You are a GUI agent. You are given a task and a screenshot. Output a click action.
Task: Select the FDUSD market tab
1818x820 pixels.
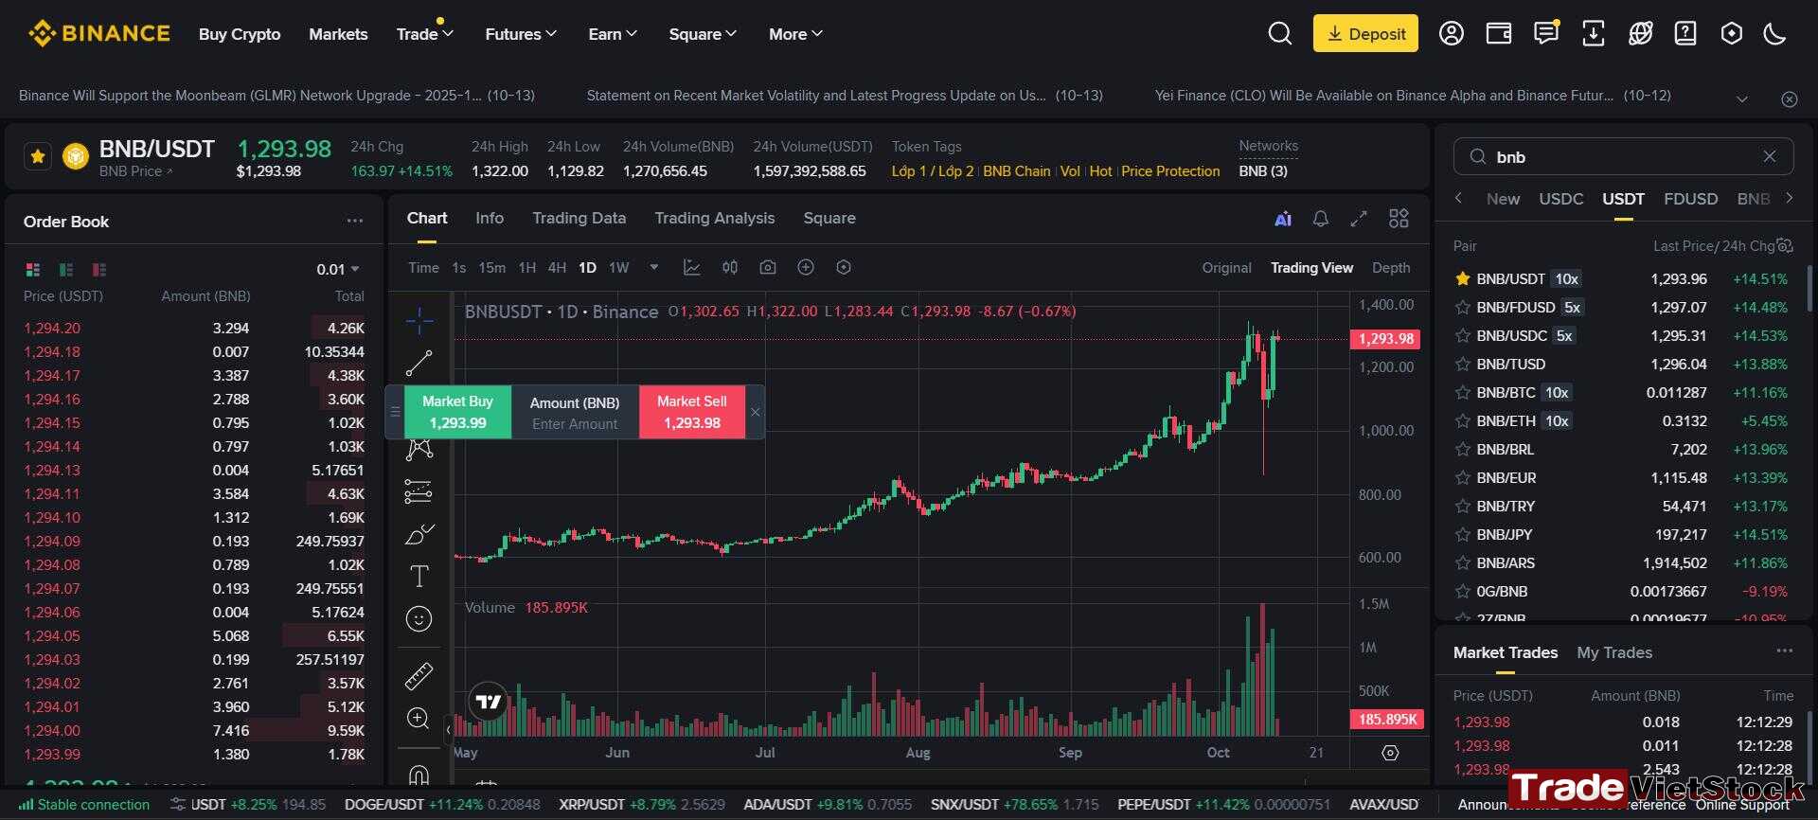[1690, 199]
